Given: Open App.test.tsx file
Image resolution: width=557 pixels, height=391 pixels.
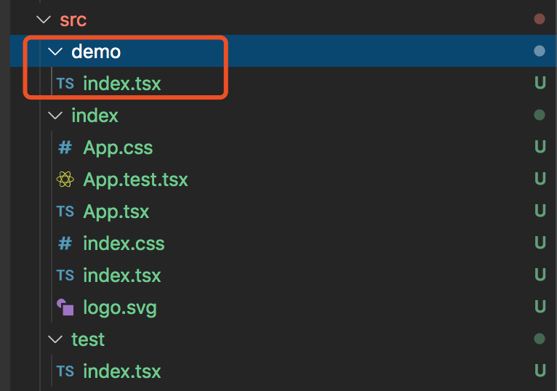Looking at the screenshot, I should (x=135, y=180).
